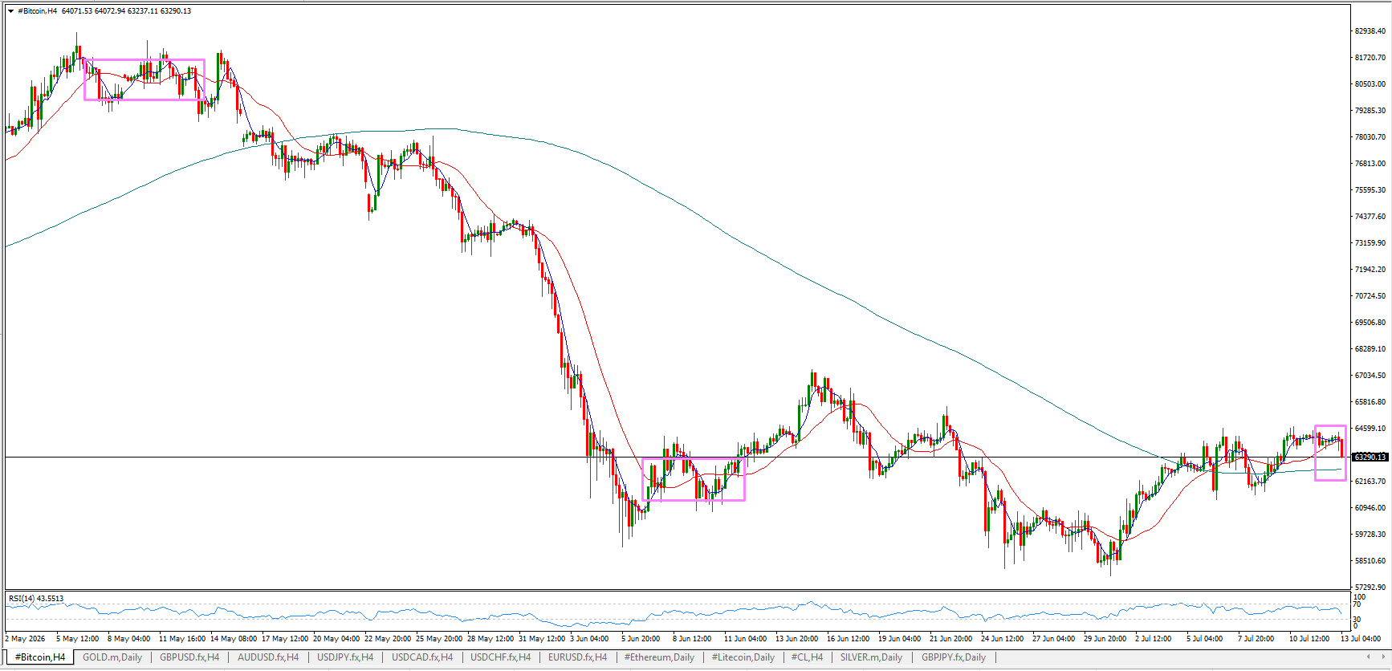
Task: Click the #Bitcoin,H4 chart title text
Action: [37, 11]
